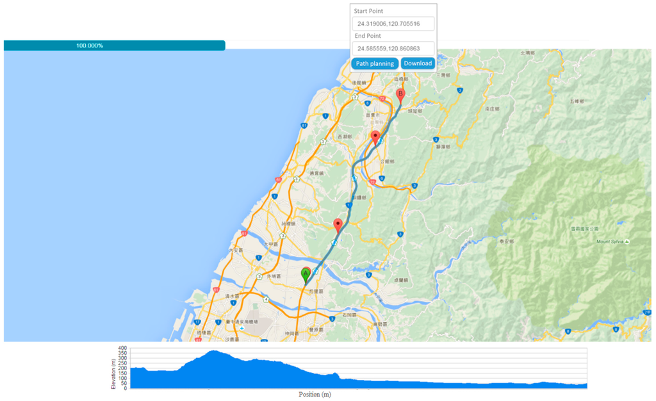
Task: Click the highway 17 shield near the harbor
Action: [197, 322]
